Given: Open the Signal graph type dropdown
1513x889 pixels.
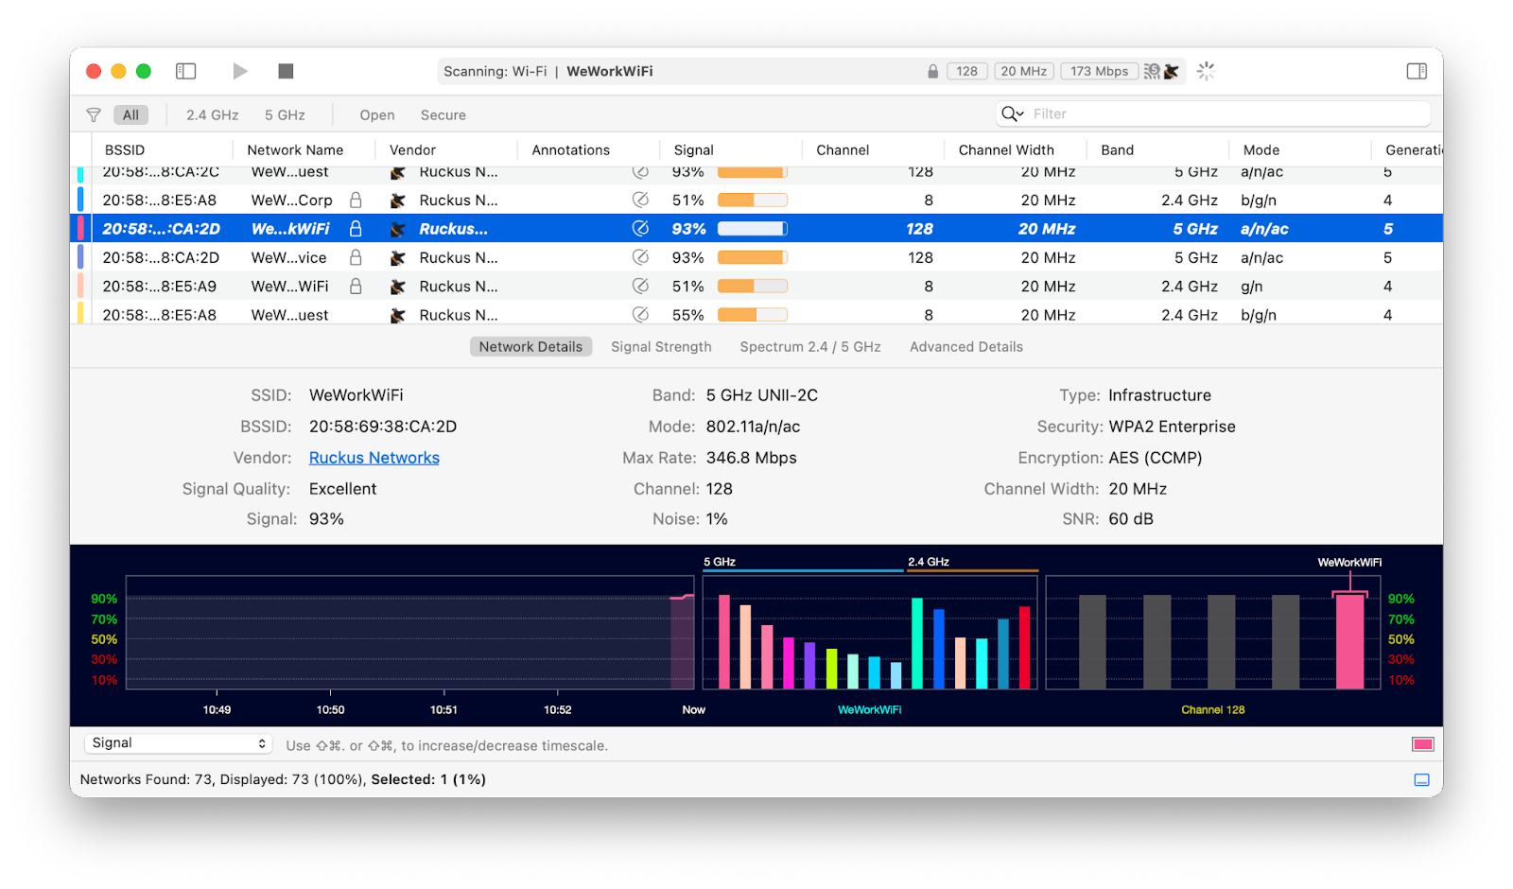Looking at the screenshot, I should [x=178, y=743].
